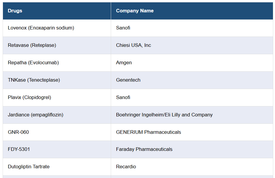Screen dimensions: 275x178
Task: Select the Amgen company cell
Action: (x=124, y=62)
